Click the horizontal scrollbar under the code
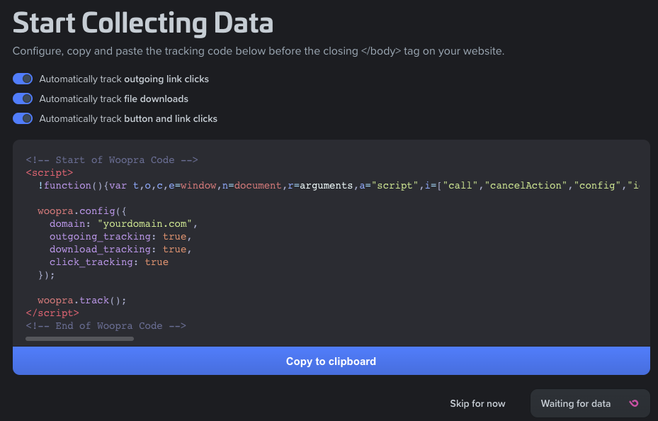Image resolution: width=658 pixels, height=421 pixels. 79,339
